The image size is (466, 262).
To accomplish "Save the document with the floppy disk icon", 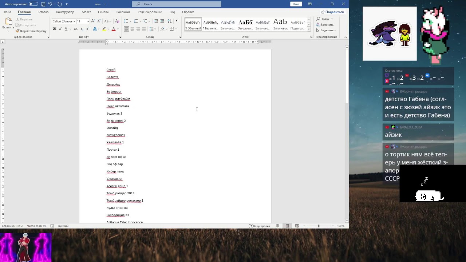I will [43, 4].
